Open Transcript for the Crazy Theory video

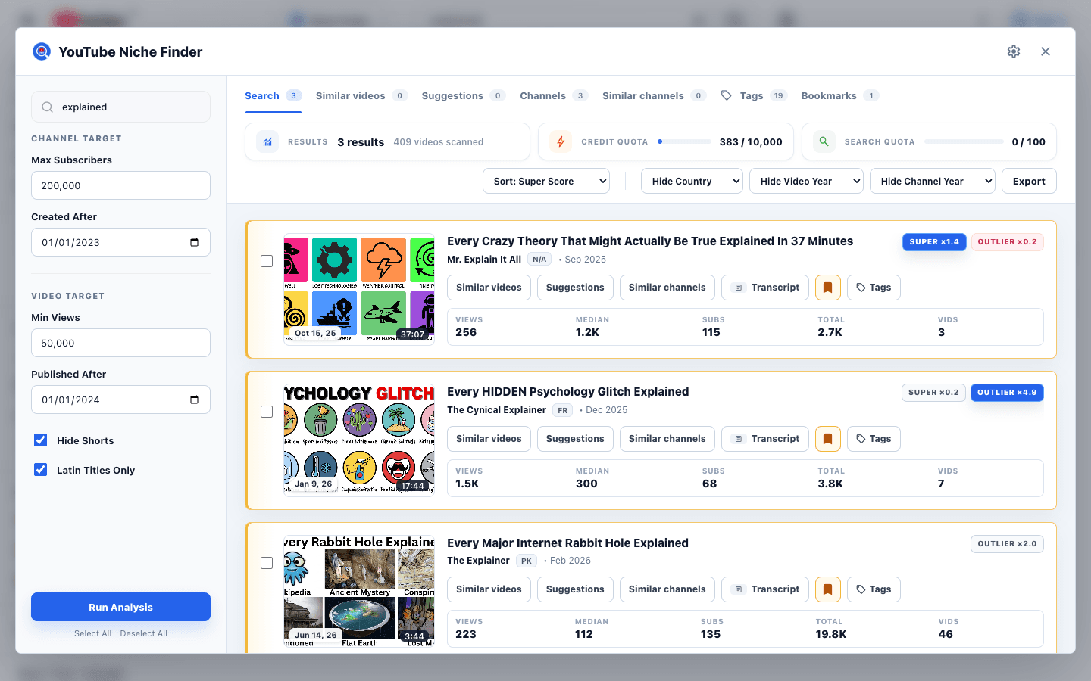tap(766, 288)
